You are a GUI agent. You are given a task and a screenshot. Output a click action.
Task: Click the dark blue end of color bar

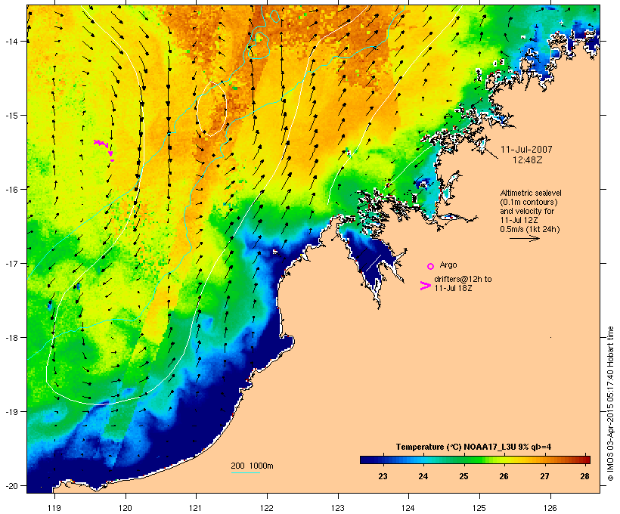[x=366, y=460]
